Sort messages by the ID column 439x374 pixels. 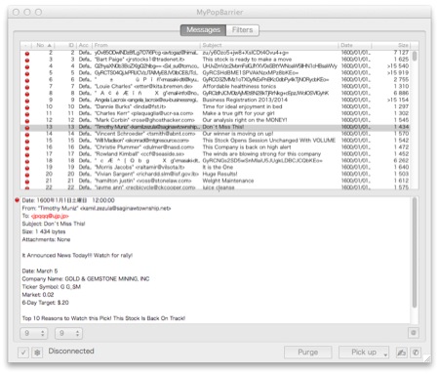point(65,45)
